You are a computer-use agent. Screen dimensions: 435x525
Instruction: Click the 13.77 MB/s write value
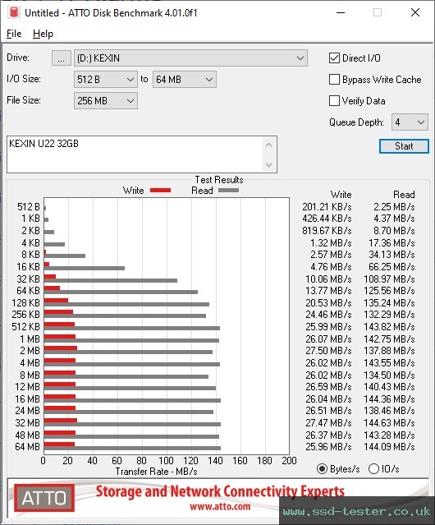click(328, 291)
